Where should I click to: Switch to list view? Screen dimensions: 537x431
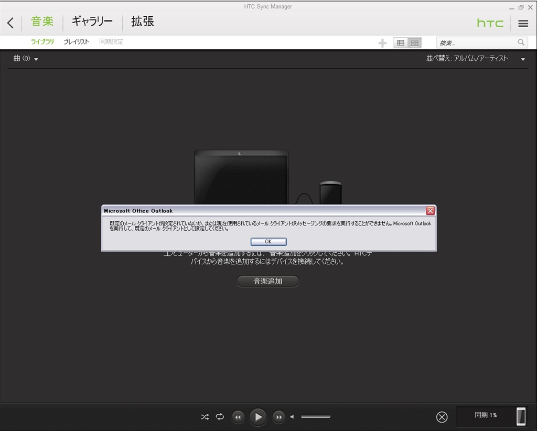click(400, 43)
